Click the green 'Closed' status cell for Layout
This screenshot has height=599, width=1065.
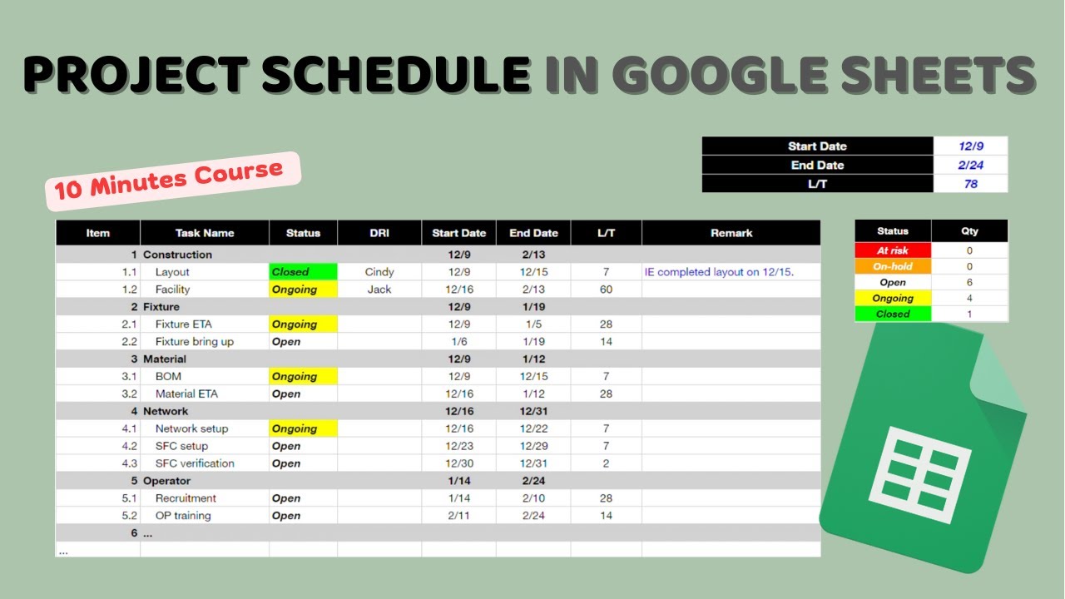[304, 272]
